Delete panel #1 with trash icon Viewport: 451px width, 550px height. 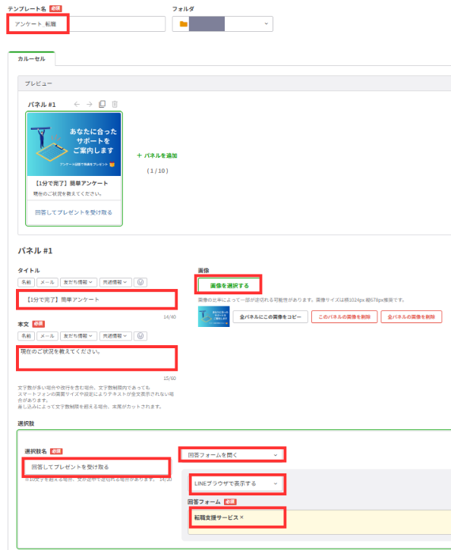(115, 104)
